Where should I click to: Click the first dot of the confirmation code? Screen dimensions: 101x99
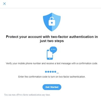tap(46, 72)
